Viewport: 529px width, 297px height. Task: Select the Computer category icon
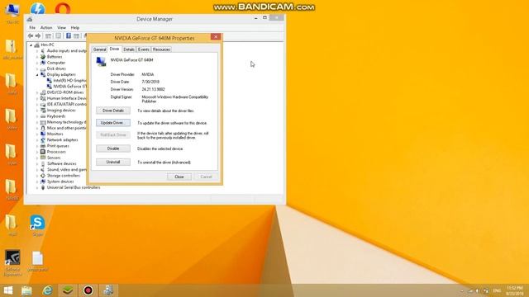[x=43, y=63]
